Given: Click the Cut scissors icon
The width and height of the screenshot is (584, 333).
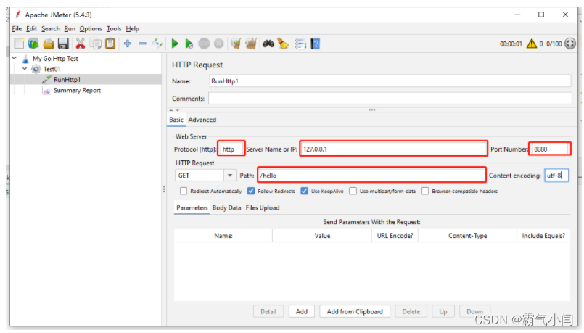Looking at the screenshot, I should pyautogui.click(x=80, y=44).
